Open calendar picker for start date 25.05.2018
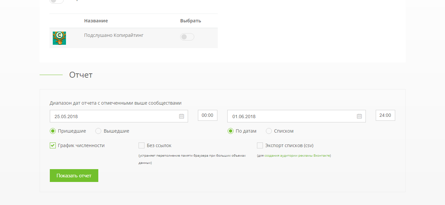The image size is (445, 205). [181, 116]
